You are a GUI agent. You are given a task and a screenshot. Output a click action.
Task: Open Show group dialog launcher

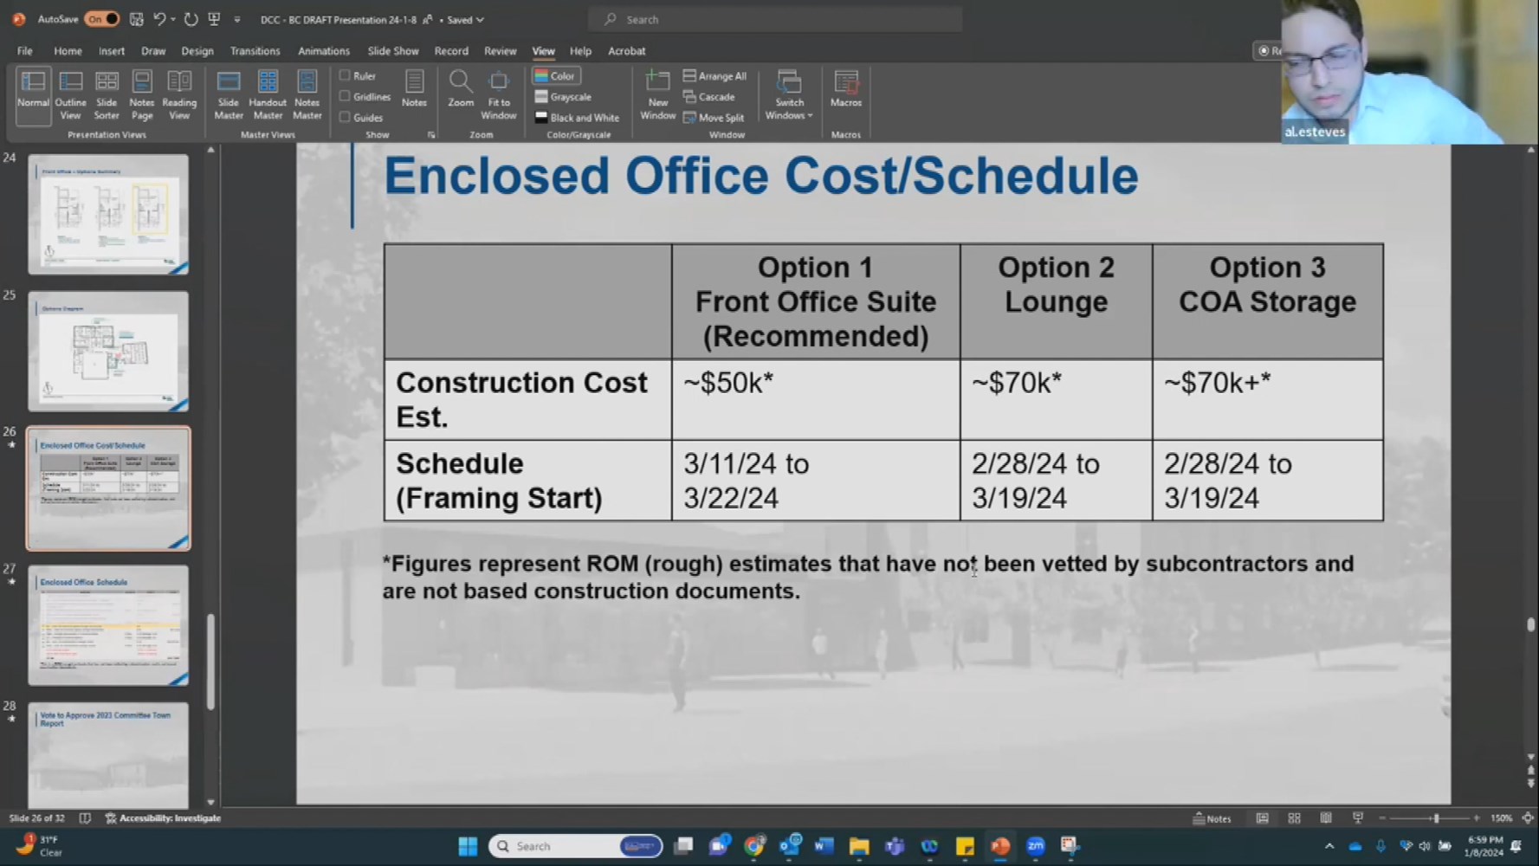click(x=431, y=135)
